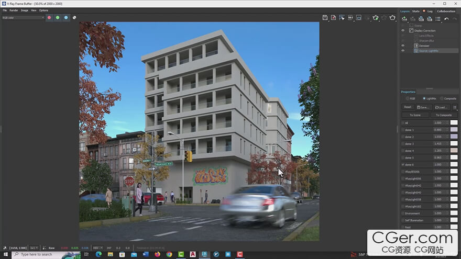Screen dimensions: 461x259
Task: Open the File menu
Action: pyautogui.click(x=5, y=10)
